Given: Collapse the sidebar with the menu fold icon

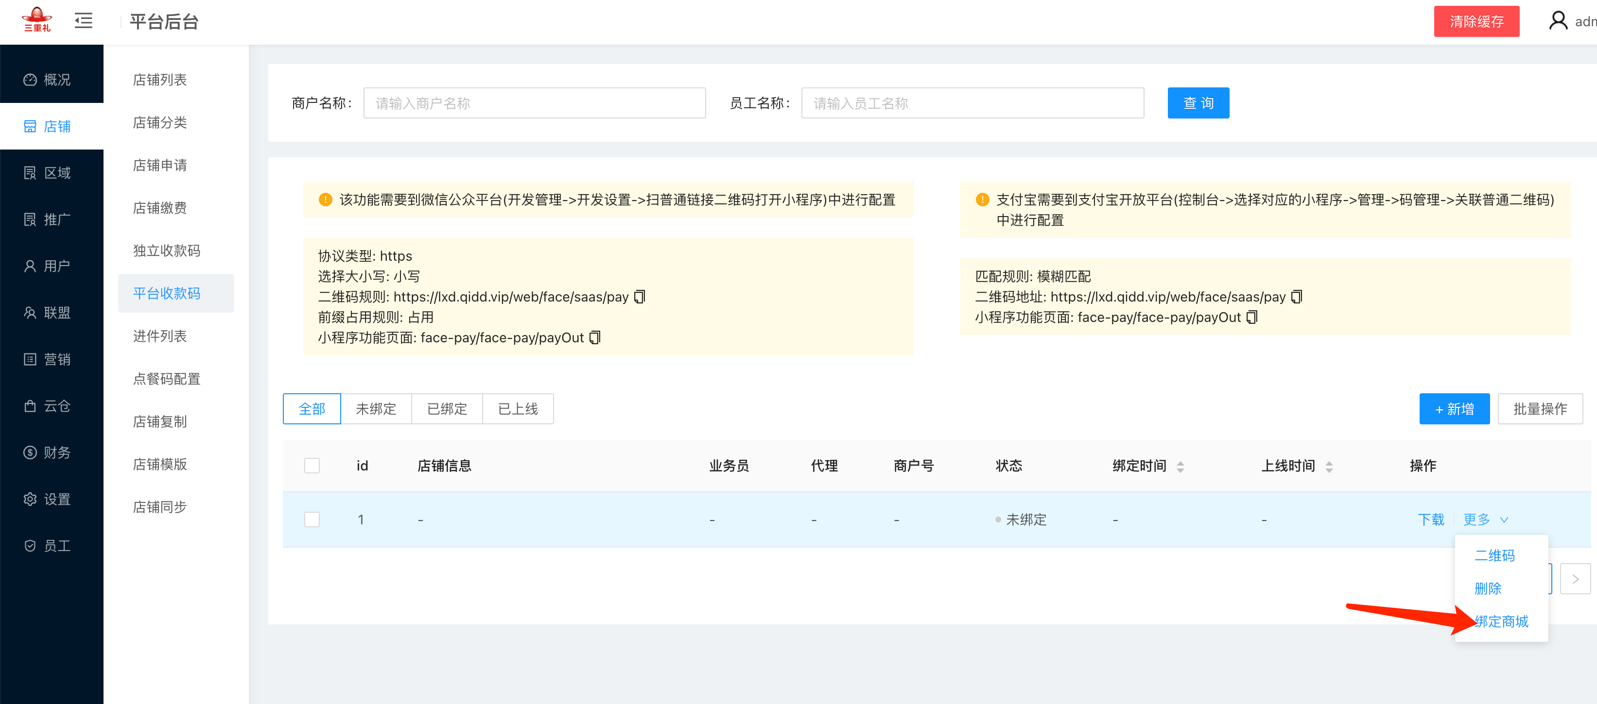Looking at the screenshot, I should tap(83, 21).
